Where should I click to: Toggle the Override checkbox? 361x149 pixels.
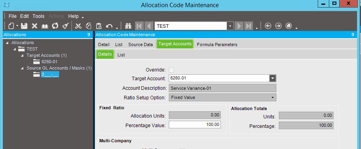tap(171, 70)
